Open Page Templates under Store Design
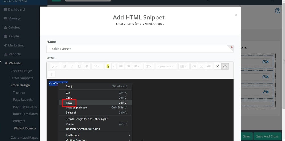The height and width of the screenshot is (141, 285). click(25, 107)
